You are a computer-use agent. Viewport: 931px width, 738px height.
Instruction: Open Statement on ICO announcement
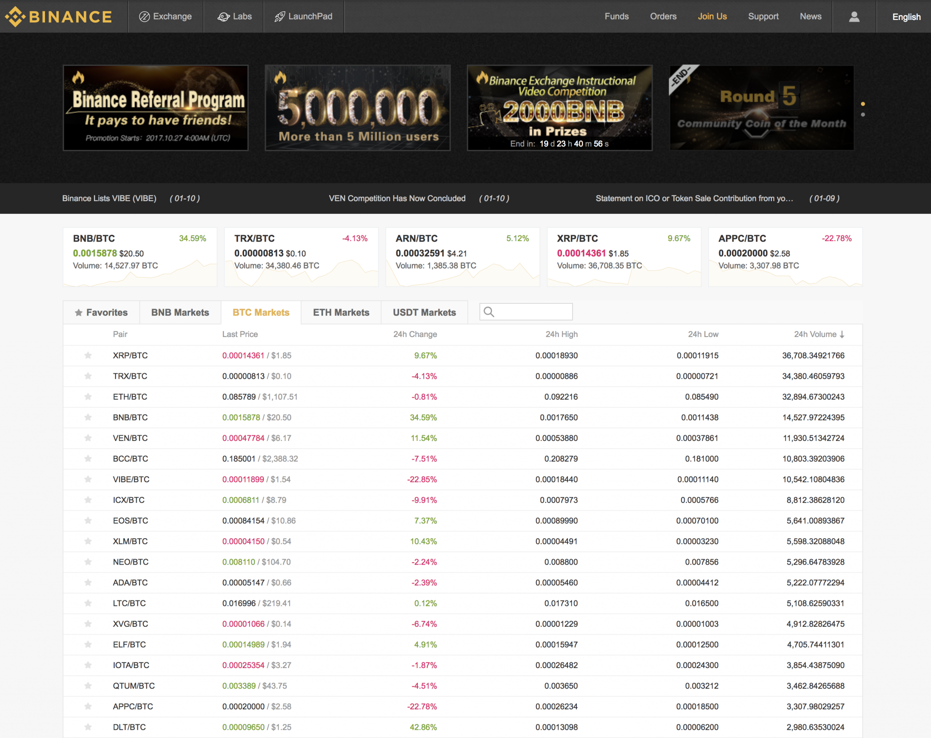[694, 198]
